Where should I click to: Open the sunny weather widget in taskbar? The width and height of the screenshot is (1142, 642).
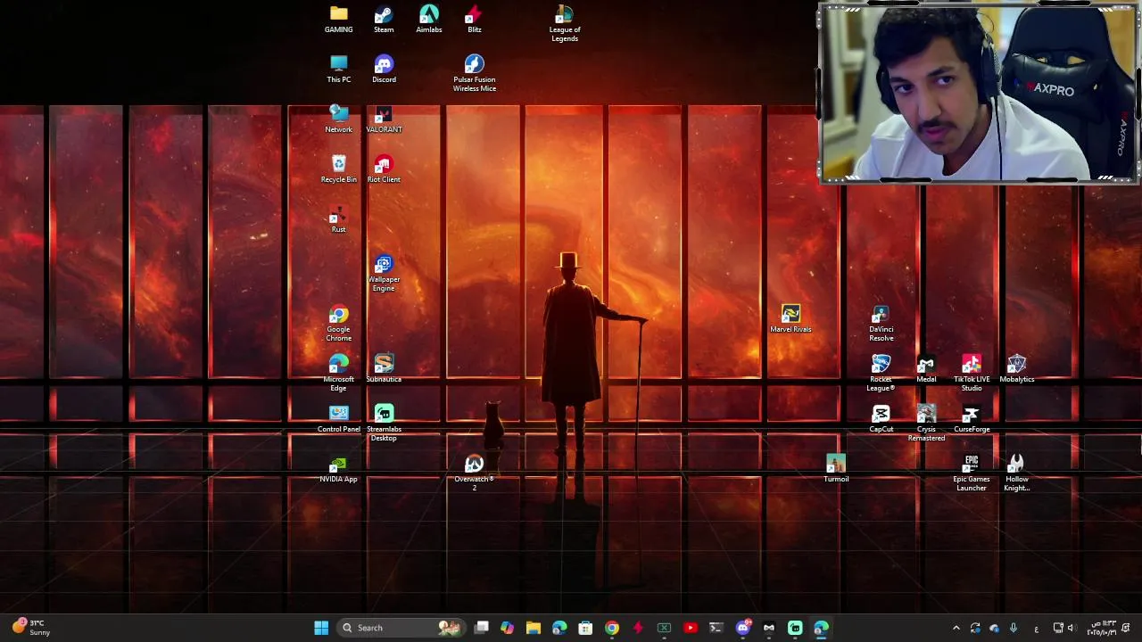pyautogui.click(x=31, y=628)
